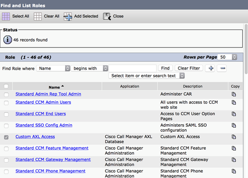Copy the Standard CCM Feature Management role
248x178 pixels.
[x=234, y=148]
